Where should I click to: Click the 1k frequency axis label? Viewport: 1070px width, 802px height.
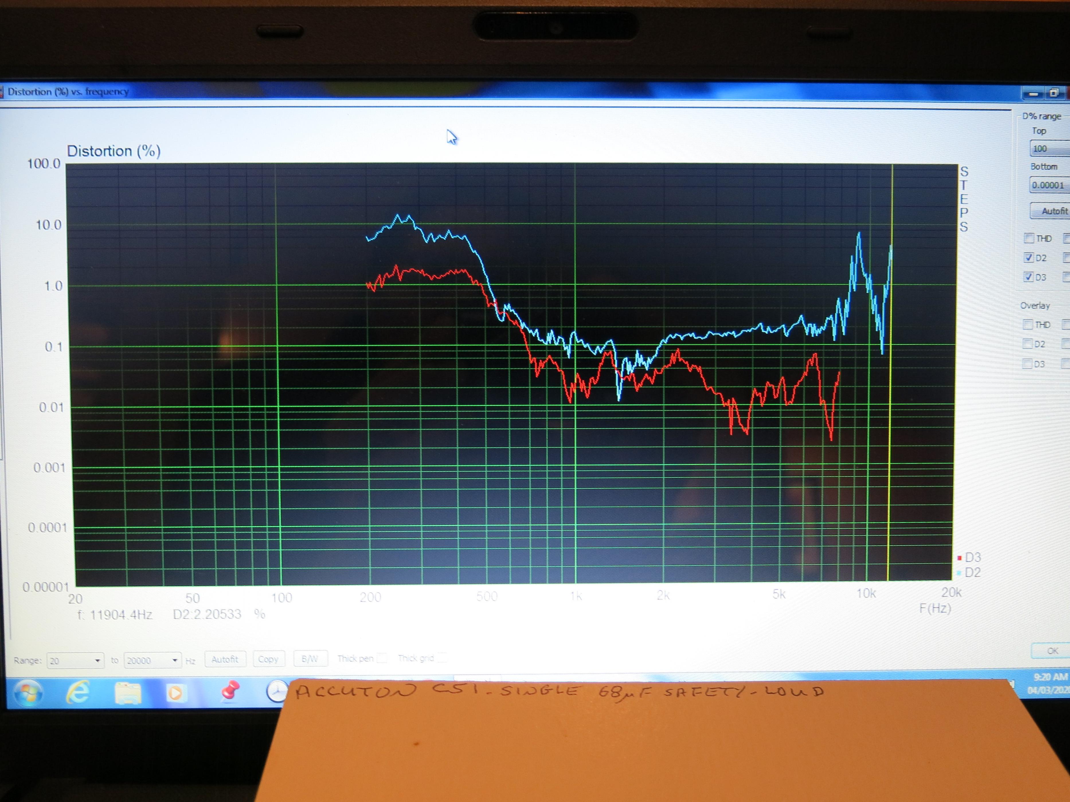pyautogui.click(x=576, y=596)
